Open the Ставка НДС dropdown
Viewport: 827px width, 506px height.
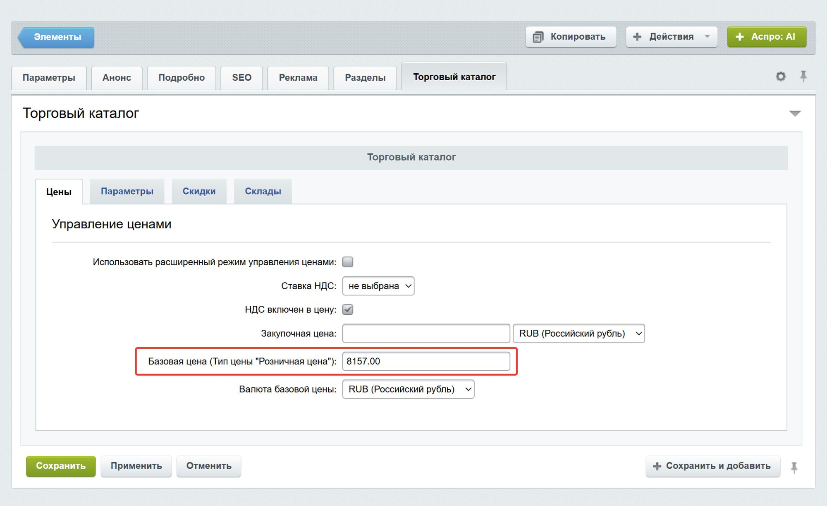(378, 286)
